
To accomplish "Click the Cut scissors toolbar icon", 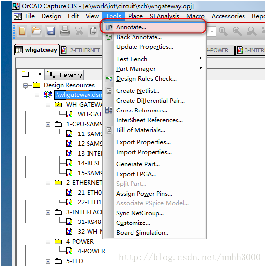I will pyautogui.click(x=79, y=31).
